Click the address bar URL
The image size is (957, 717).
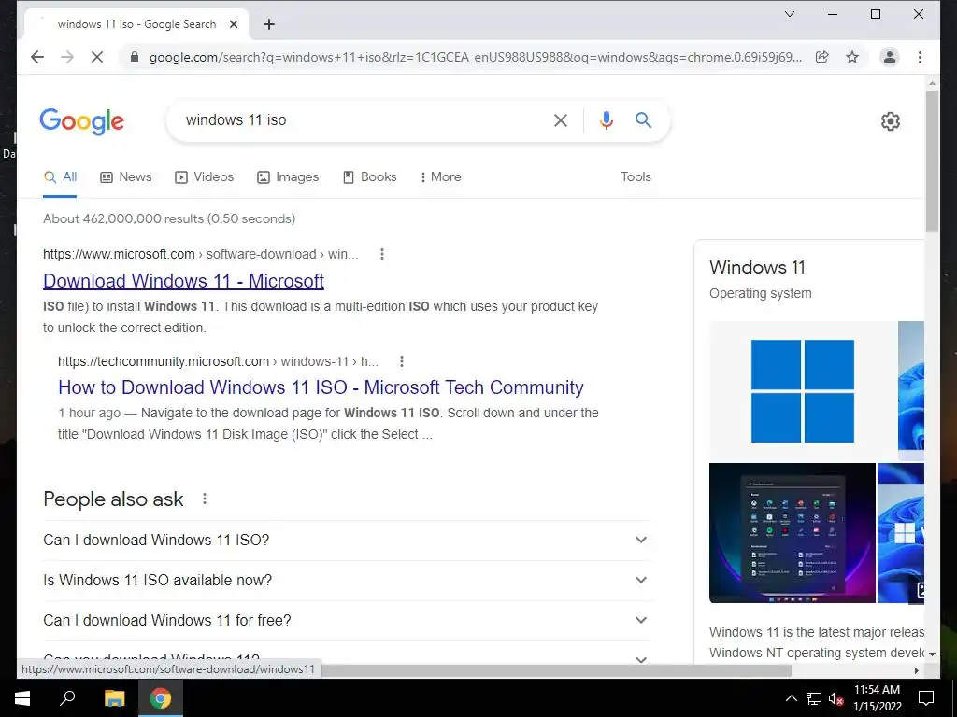pos(476,57)
